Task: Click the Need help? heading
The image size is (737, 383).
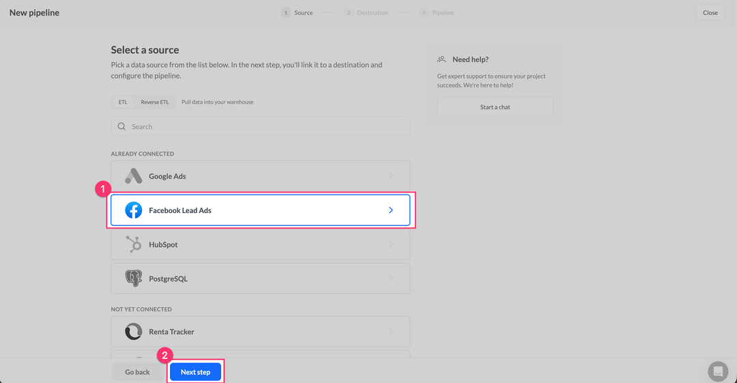Action: (470, 59)
